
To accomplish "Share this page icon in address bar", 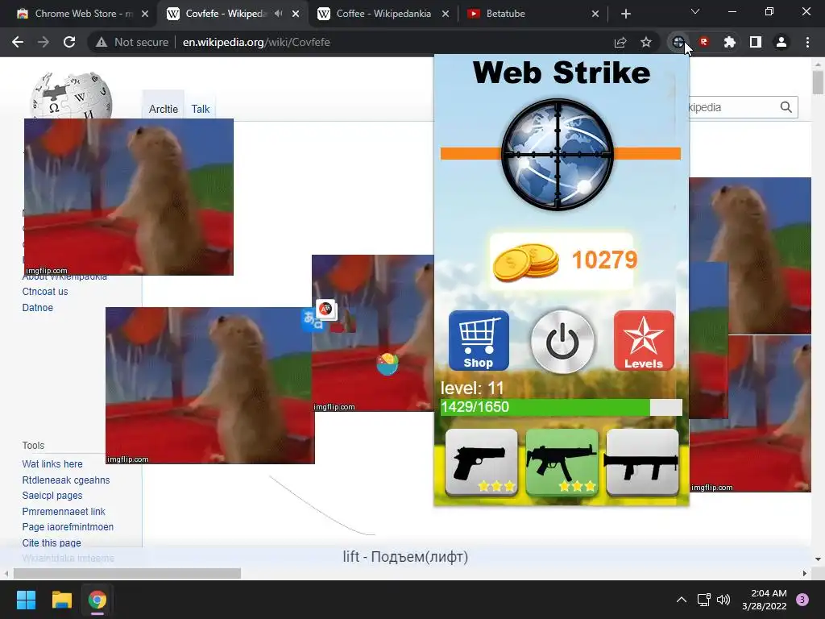I will click(x=620, y=42).
